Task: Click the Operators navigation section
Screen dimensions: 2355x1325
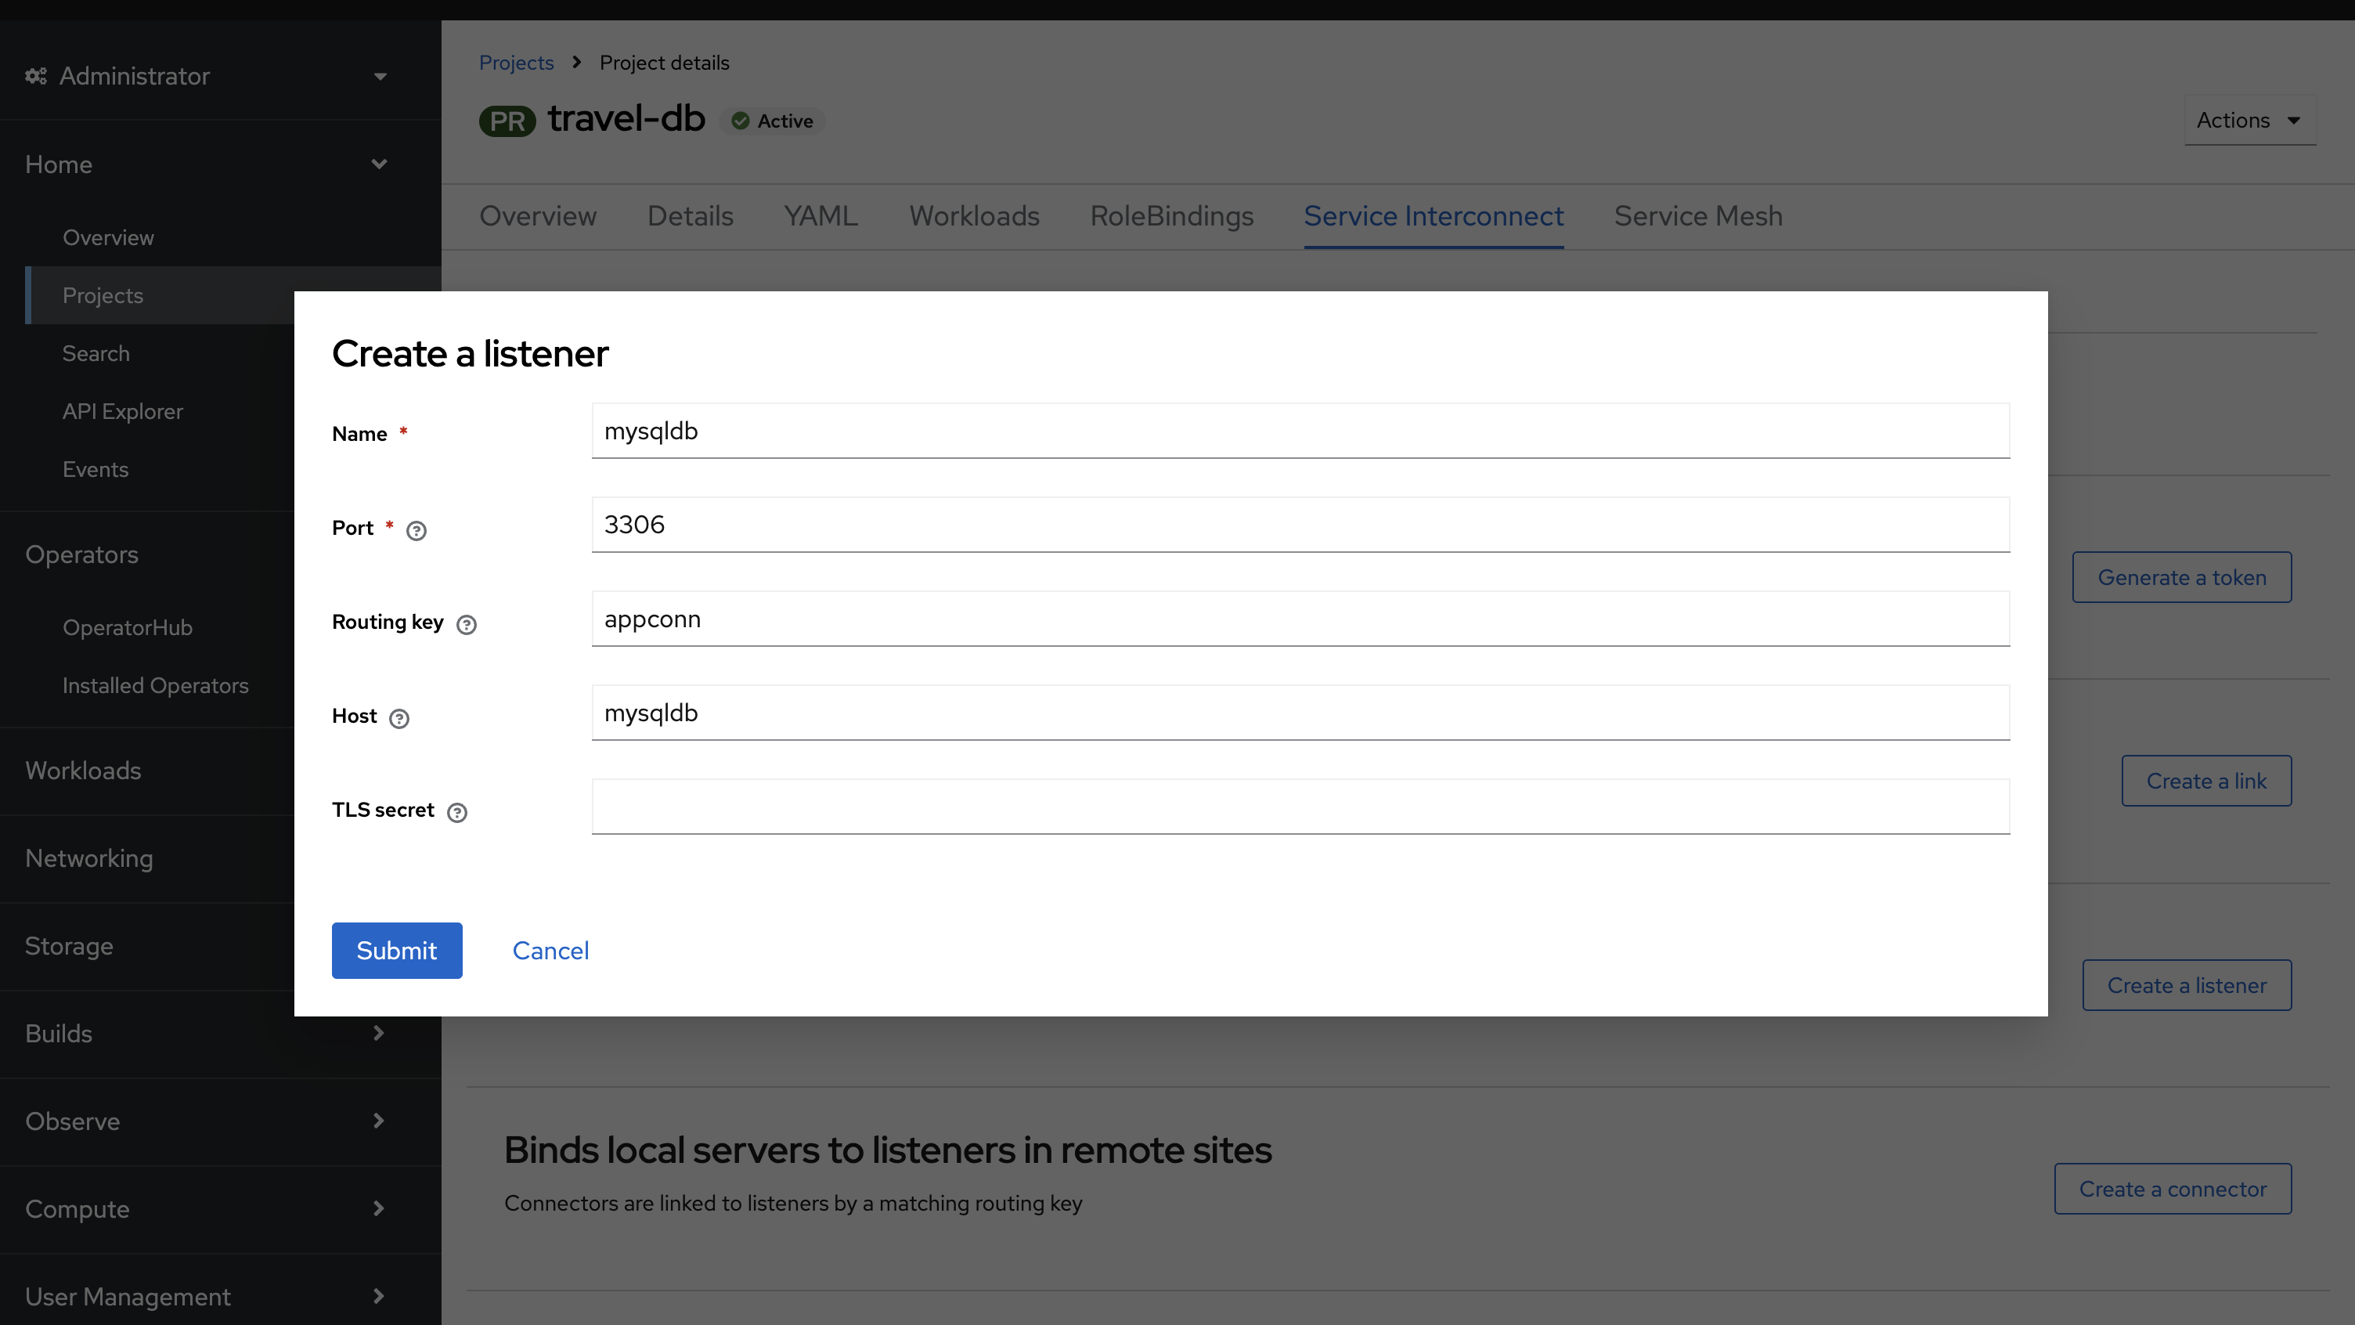Action: (81, 554)
